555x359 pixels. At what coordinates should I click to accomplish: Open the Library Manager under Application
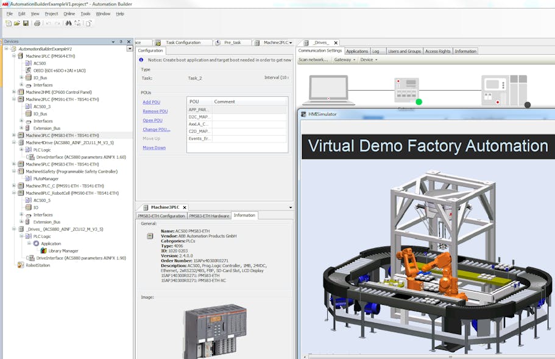44,251
